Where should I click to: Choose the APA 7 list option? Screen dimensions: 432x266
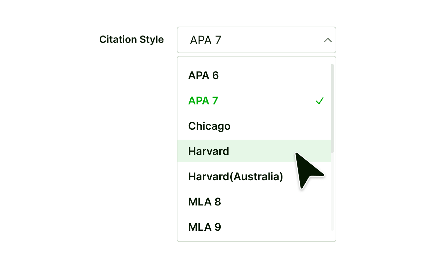pos(203,101)
